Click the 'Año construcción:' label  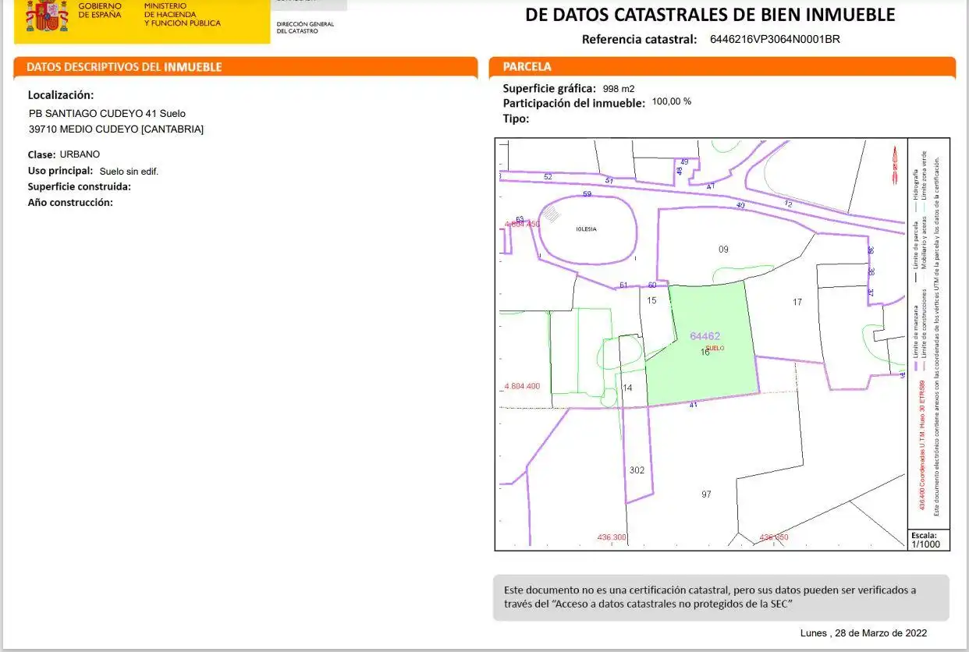(70, 203)
